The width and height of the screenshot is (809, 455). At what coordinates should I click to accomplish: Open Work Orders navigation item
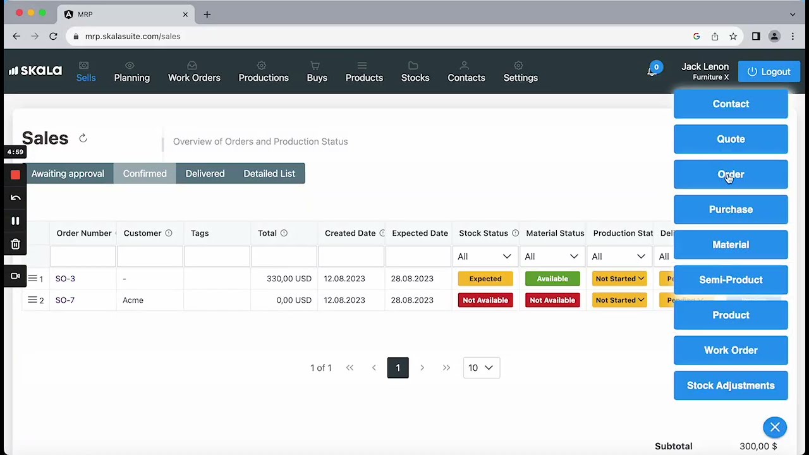[x=194, y=72]
